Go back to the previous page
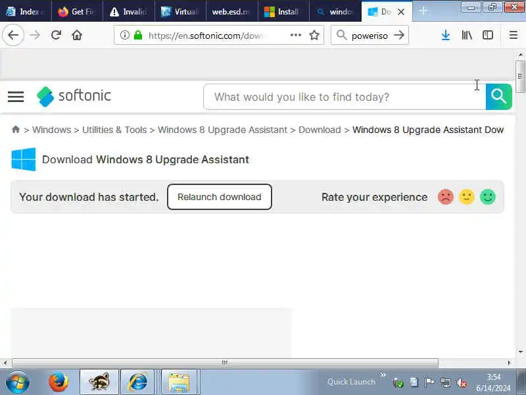526x395 pixels. [x=13, y=35]
